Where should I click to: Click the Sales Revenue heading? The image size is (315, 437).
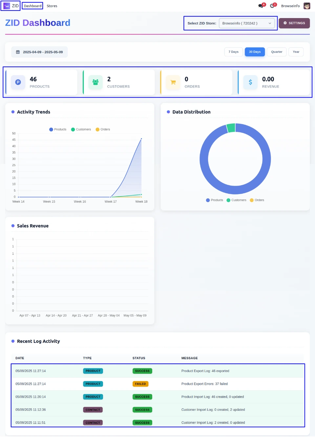(33, 226)
